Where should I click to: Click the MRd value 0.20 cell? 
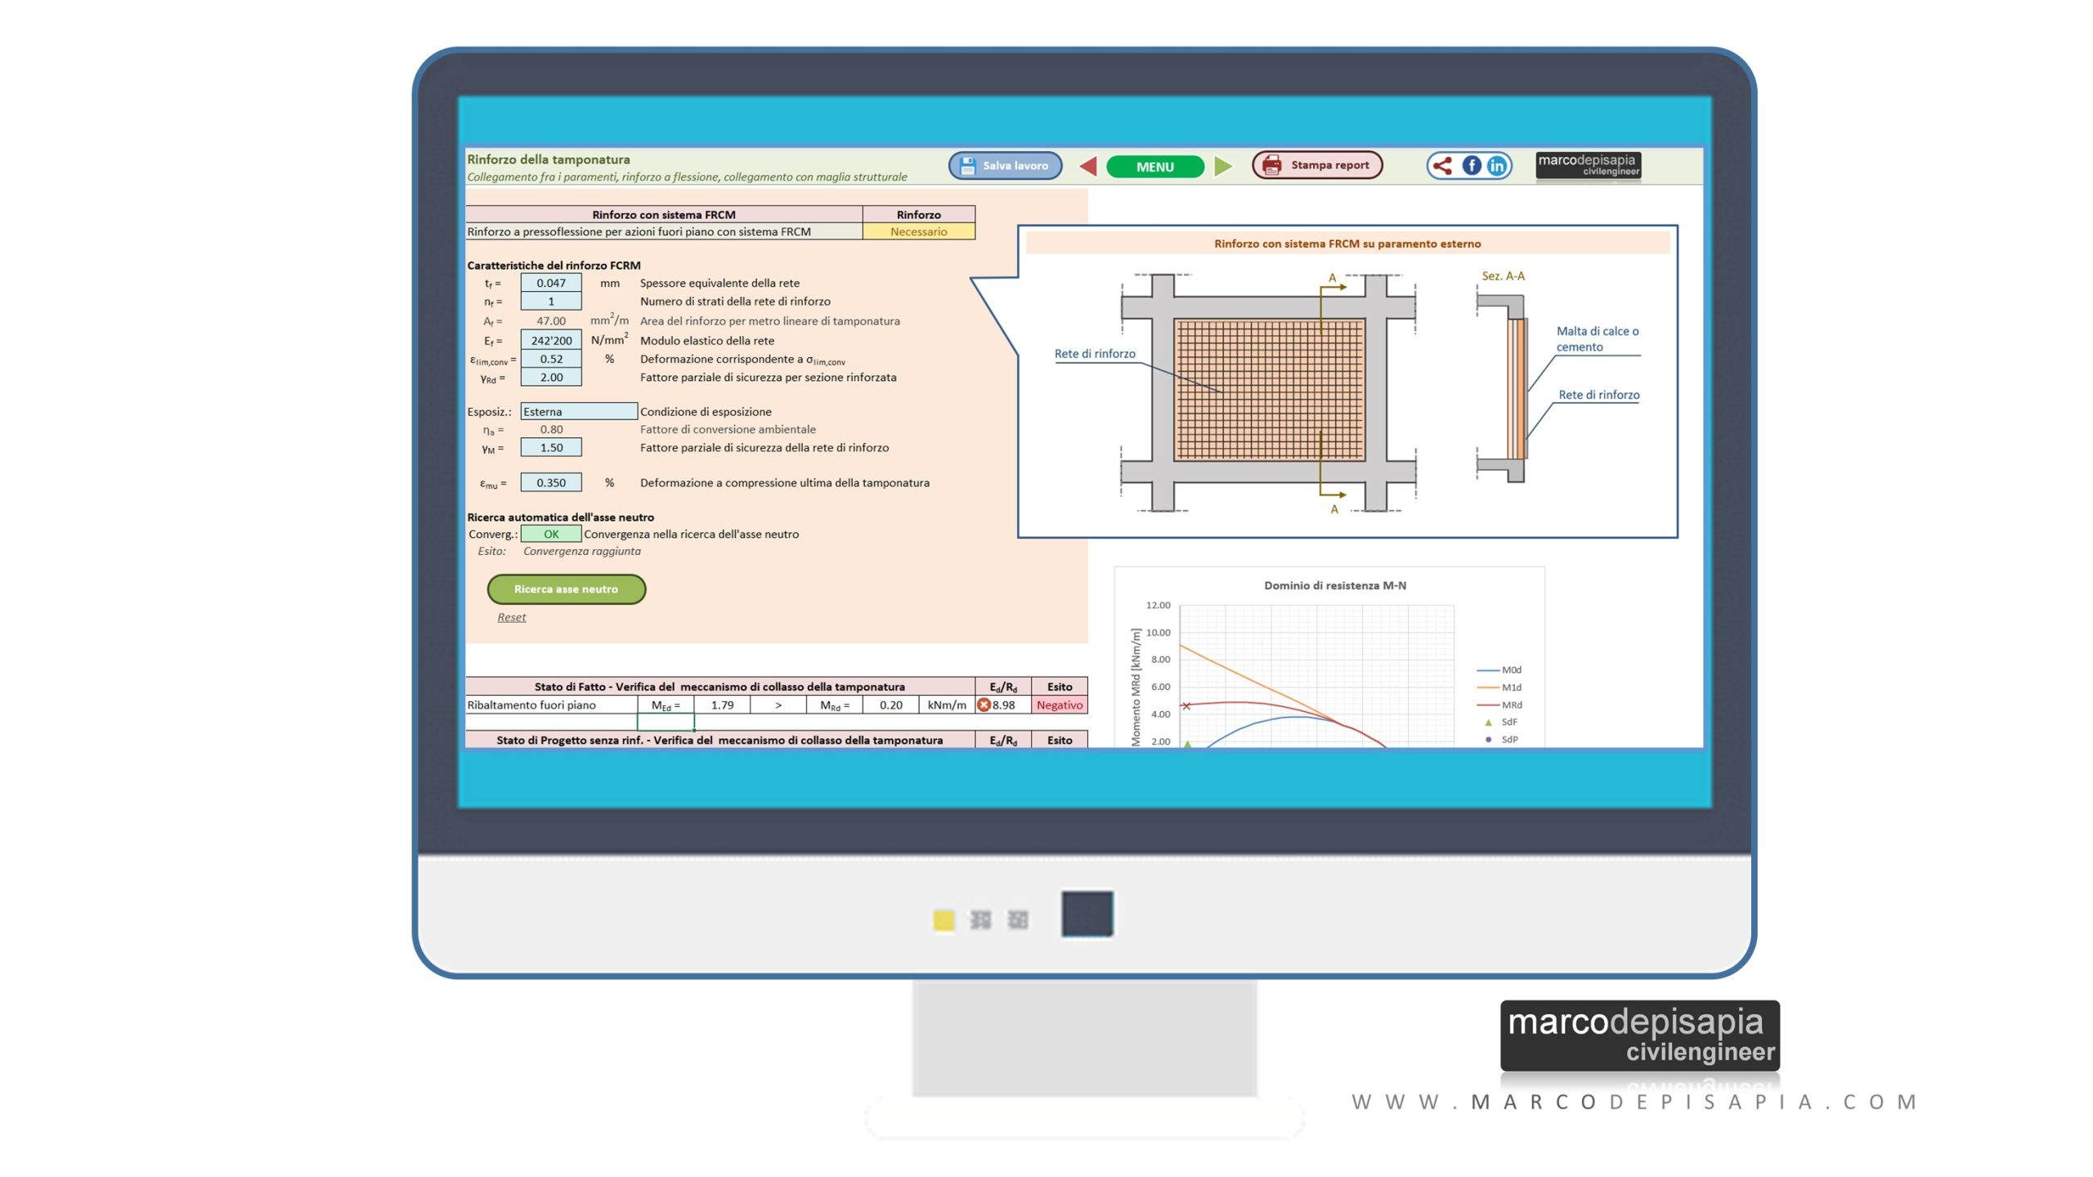[x=890, y=705]
